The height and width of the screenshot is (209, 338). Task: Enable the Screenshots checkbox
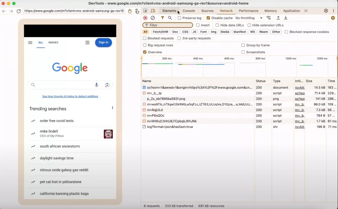[x=243, y=52]
